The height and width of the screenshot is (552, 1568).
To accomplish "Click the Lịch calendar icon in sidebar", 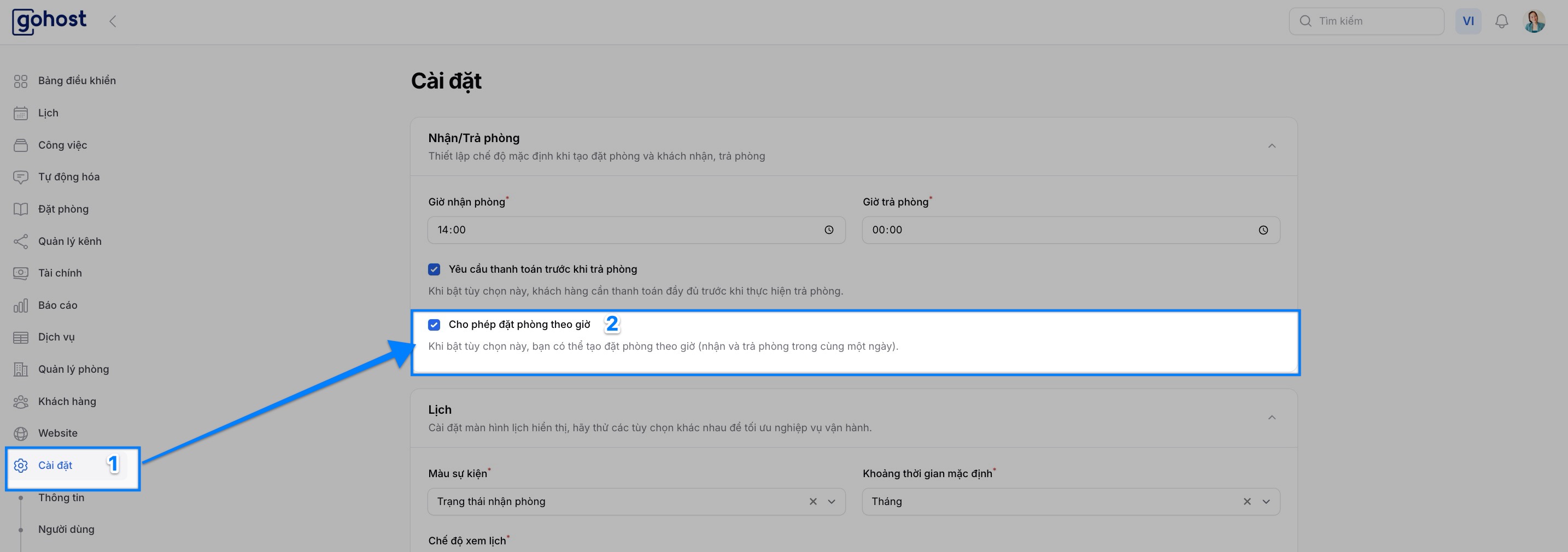I will 21,113.
